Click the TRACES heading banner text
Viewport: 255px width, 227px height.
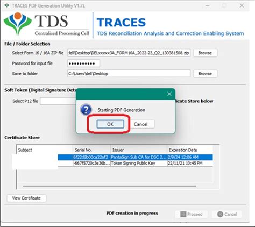coord(121,22)
